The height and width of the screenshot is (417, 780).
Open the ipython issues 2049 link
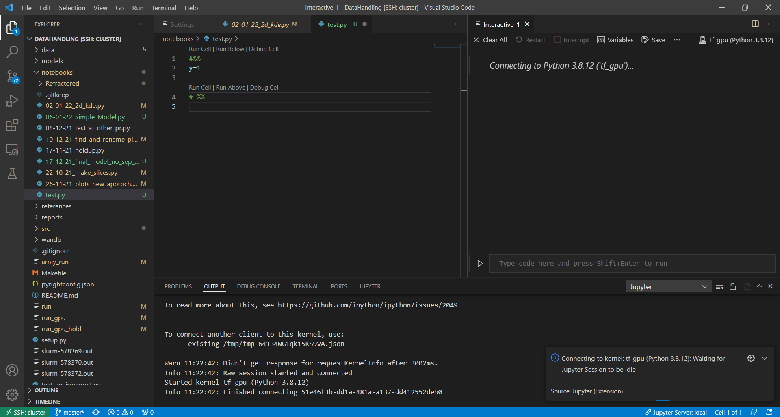point(367,305)
